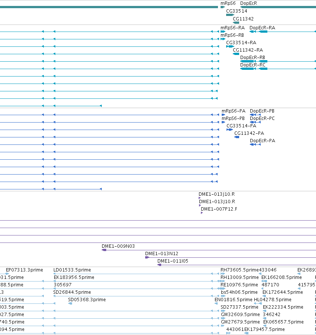
Task: Click the 305697 EST label
Action: (63, 285)
